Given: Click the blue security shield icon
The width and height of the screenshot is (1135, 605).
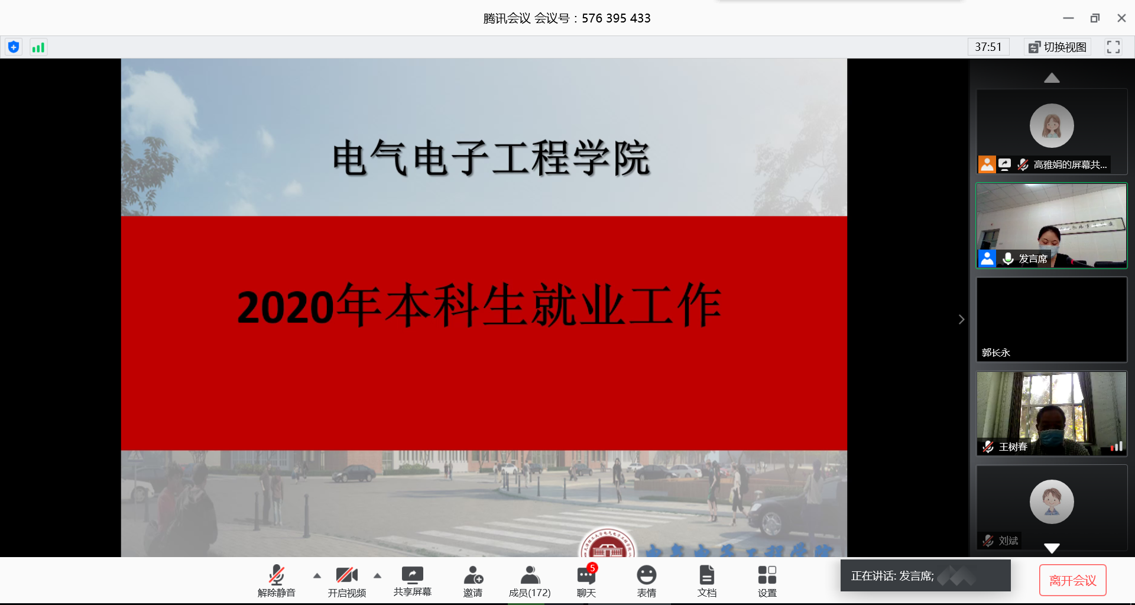Looking at the screenshot, I should click(14, 47).
